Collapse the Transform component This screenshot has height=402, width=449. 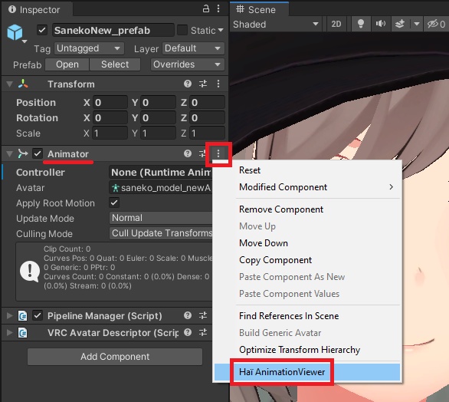pyautogui.click(x=9, y=84)
